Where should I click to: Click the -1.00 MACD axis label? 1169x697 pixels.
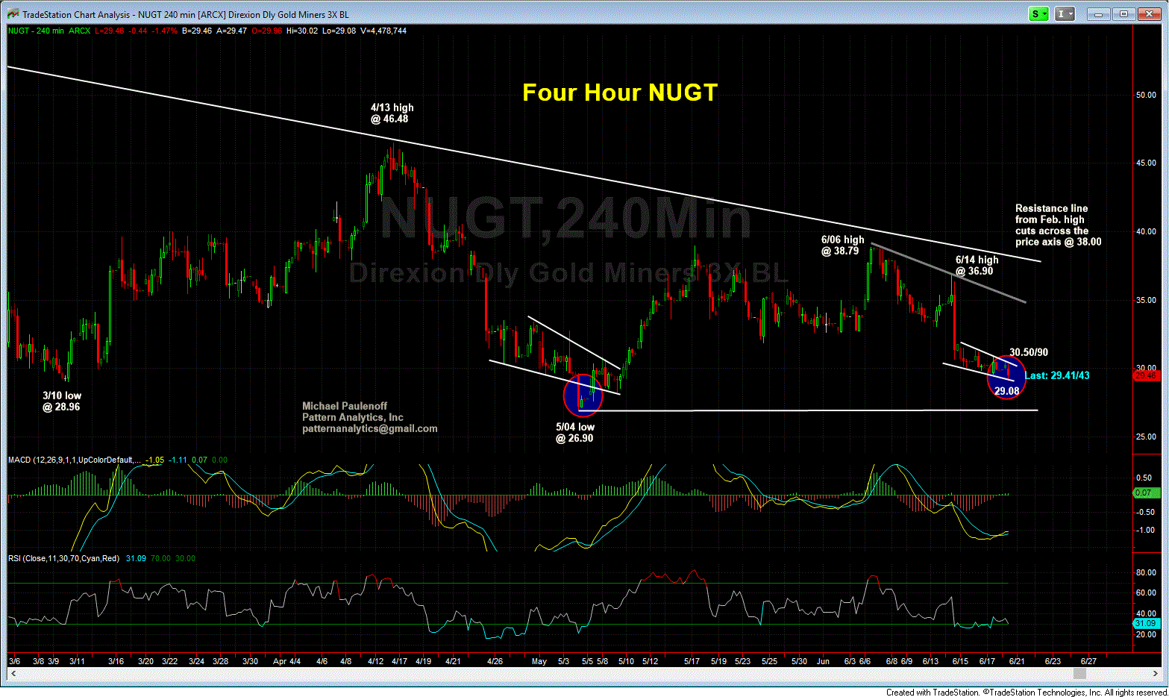point(1145,531)
